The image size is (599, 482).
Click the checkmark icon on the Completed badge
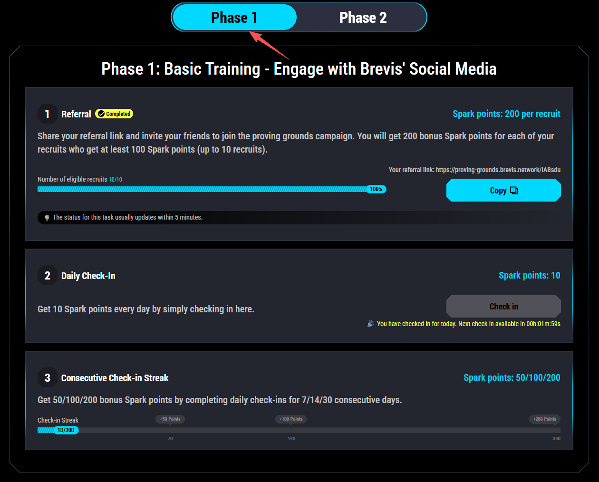click(x=101, y=114)
